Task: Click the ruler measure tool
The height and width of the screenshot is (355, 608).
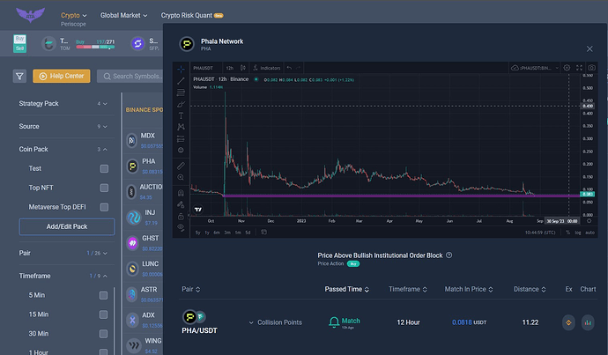Action: tap(181, 166)
